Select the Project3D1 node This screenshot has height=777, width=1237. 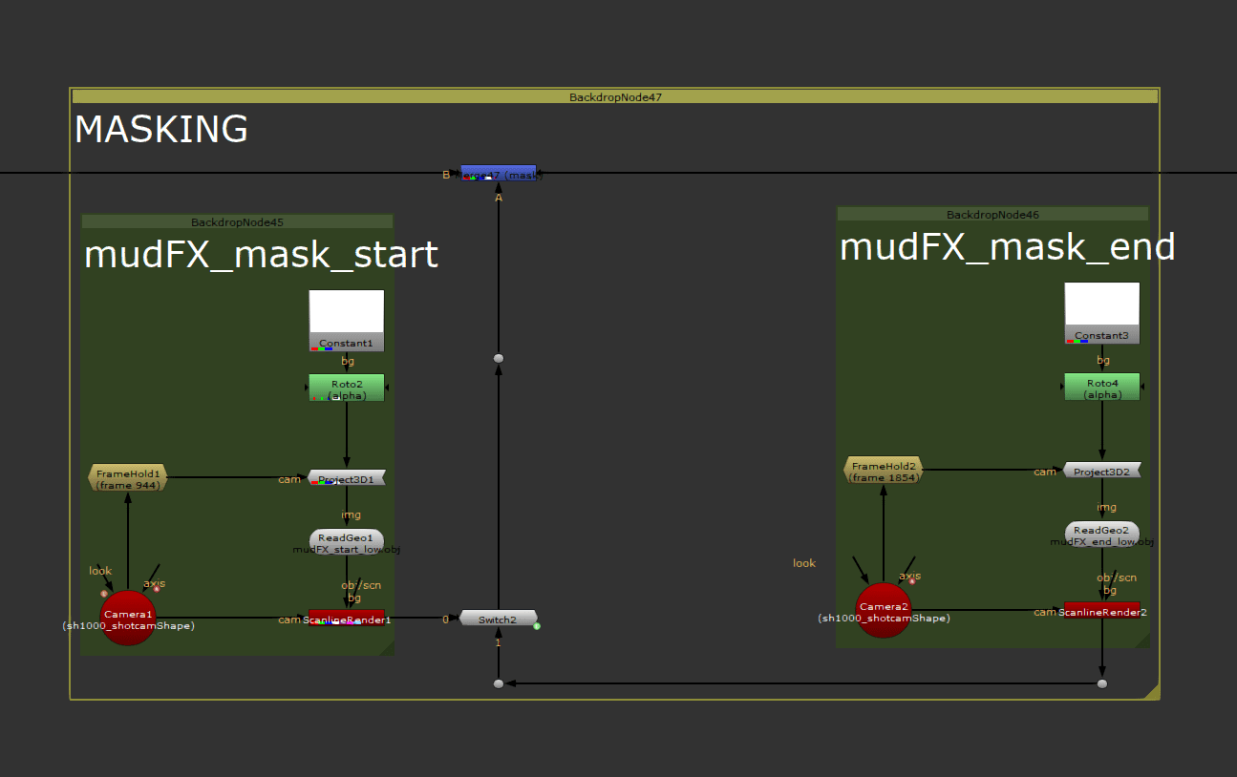pos(346,477)
